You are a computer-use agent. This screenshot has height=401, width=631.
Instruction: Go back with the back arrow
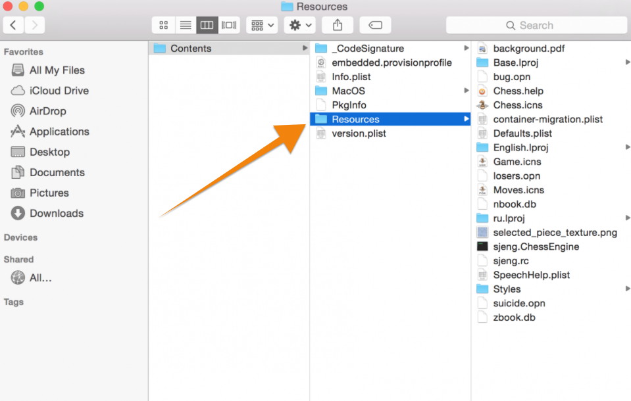pyautogui.click(x=13, y=26)
